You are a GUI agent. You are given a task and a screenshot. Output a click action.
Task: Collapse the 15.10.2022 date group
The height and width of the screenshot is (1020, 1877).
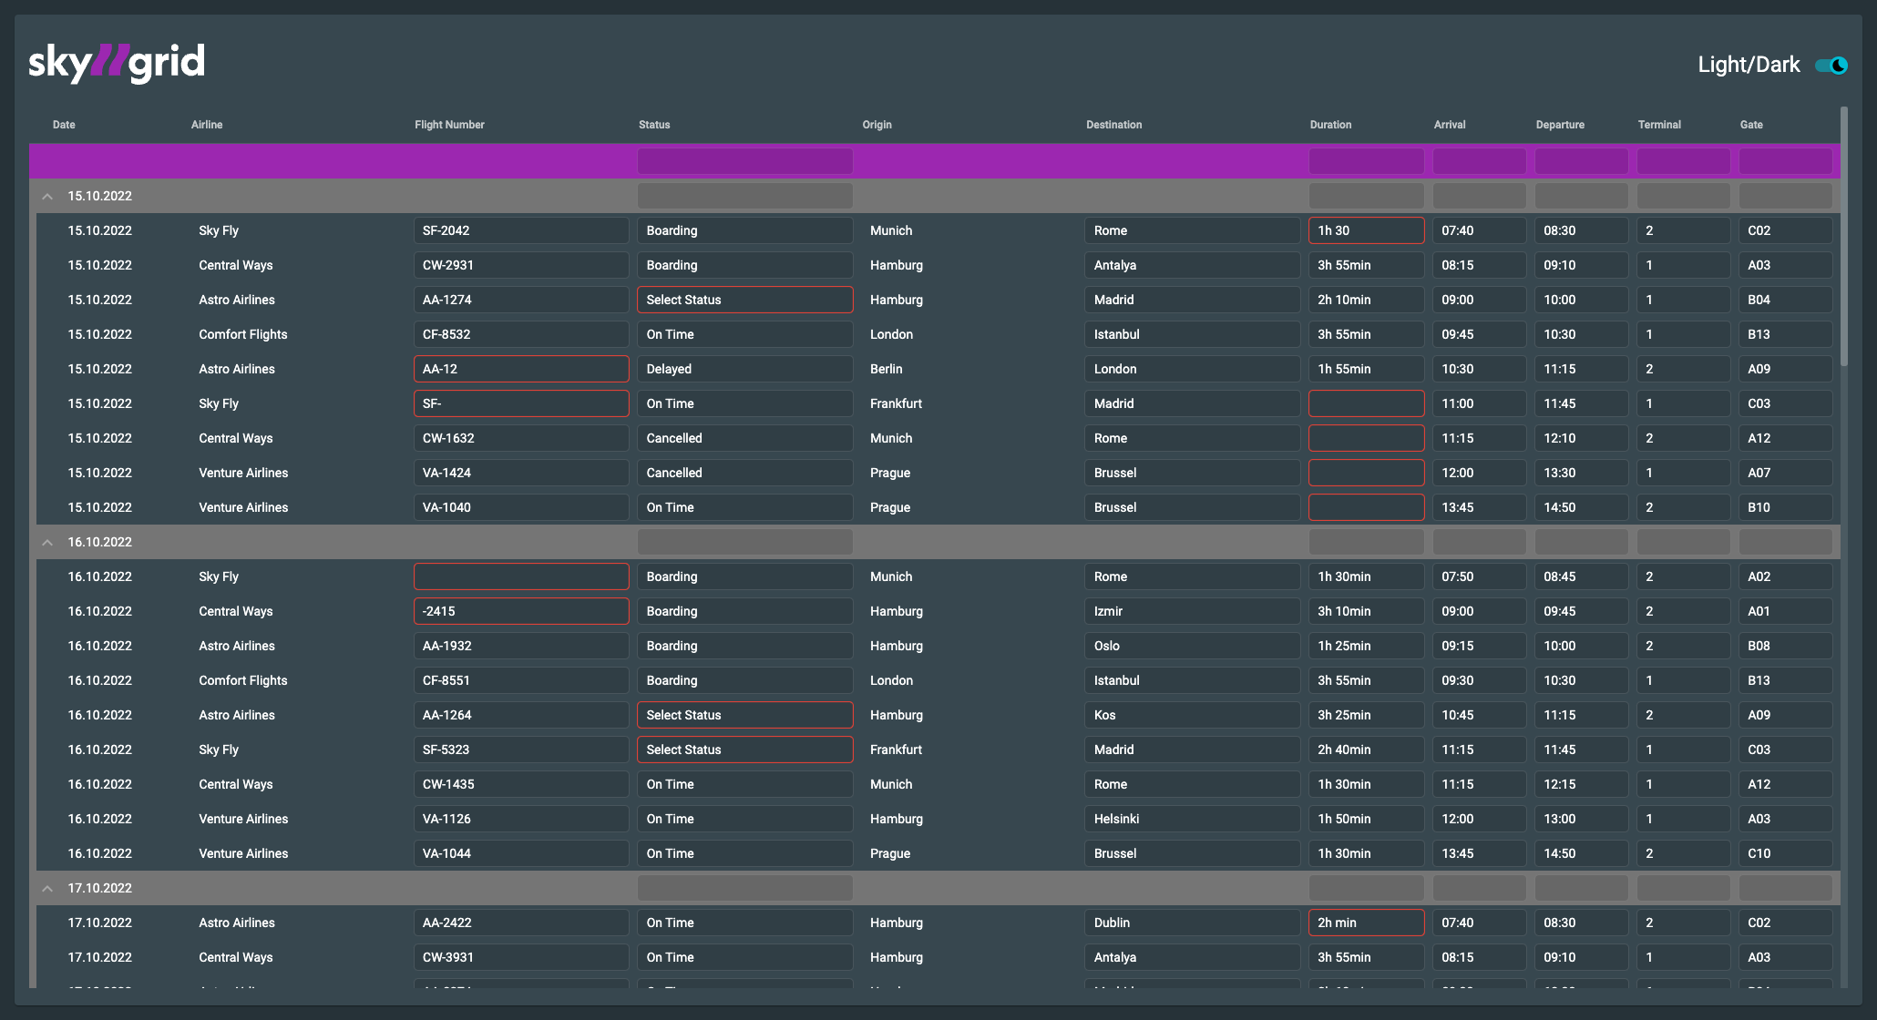47,196
